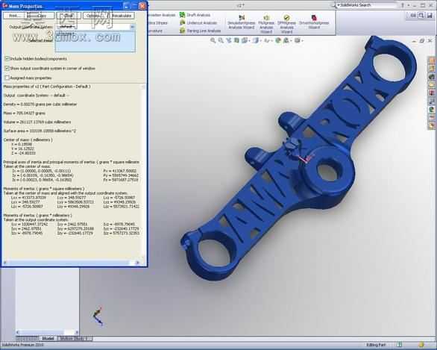Click the yellow help icon in status bar
437x350 pixels.
[421, 345]
